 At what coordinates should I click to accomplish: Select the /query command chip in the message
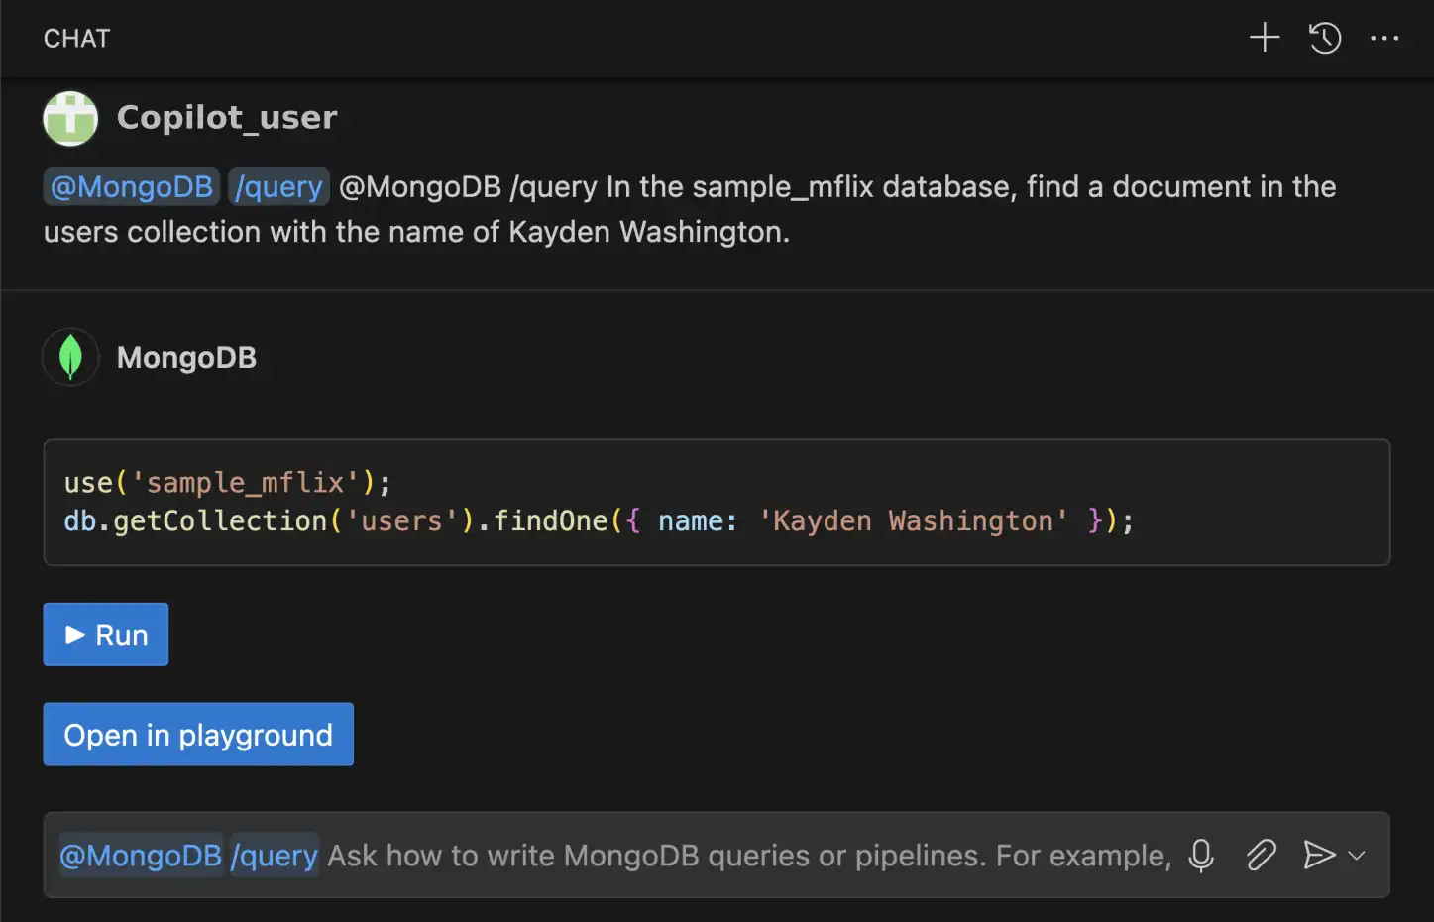pos(278,186)
